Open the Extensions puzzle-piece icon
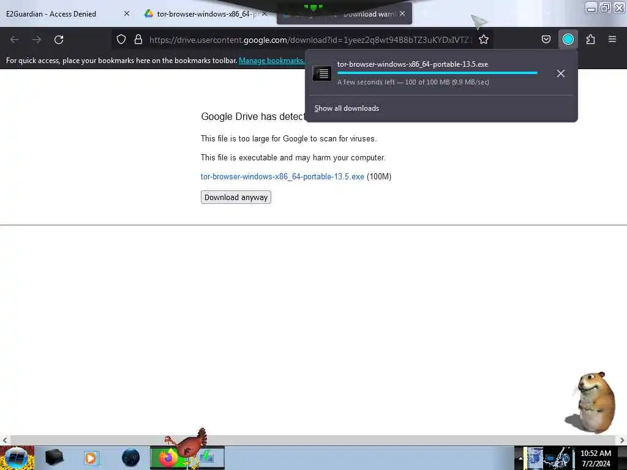Viewport: 627px width, 470px height. [x=590, y=39]
